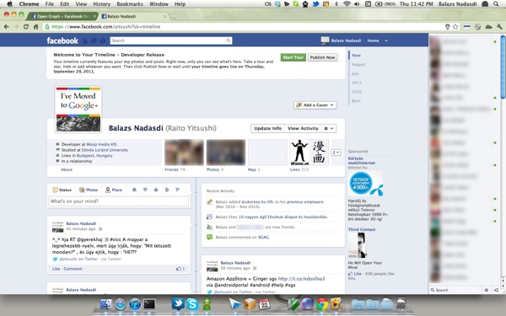The height and width of the screenshot is (316, 506).
Task: Open Twitter app in the Dock
Action: [178, 303]
